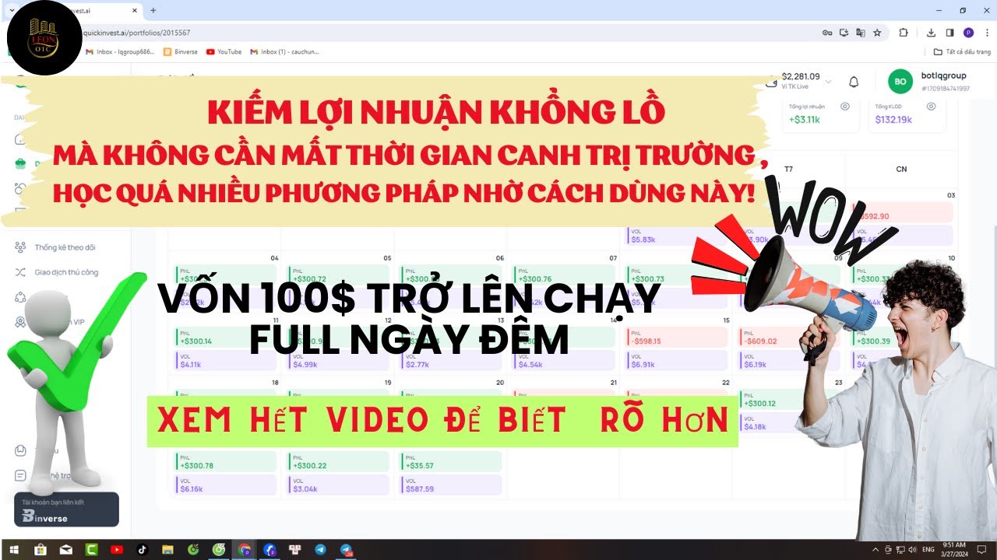Click the ENG language indicator
The image size is (997, 560).
coord(930,550)
